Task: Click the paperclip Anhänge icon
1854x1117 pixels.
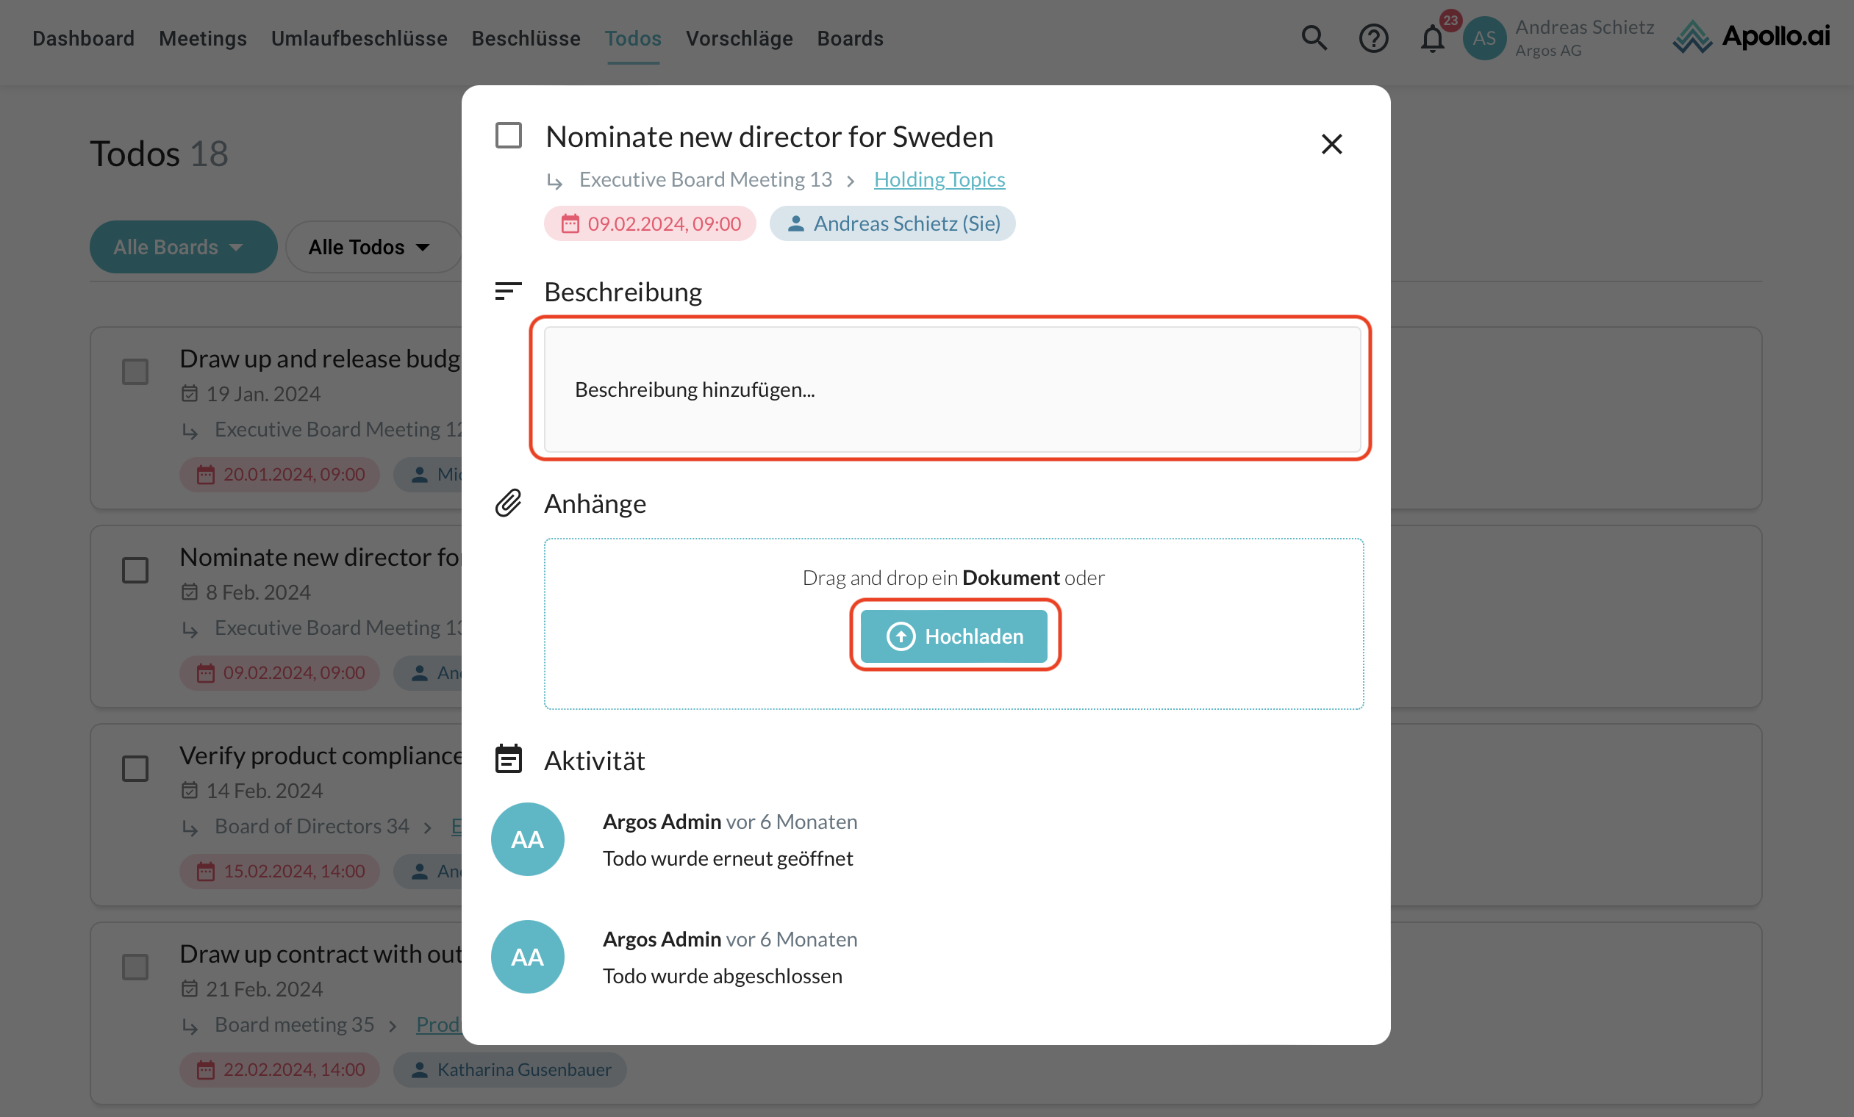Action: pyautogui.click(x=508, y=503)
